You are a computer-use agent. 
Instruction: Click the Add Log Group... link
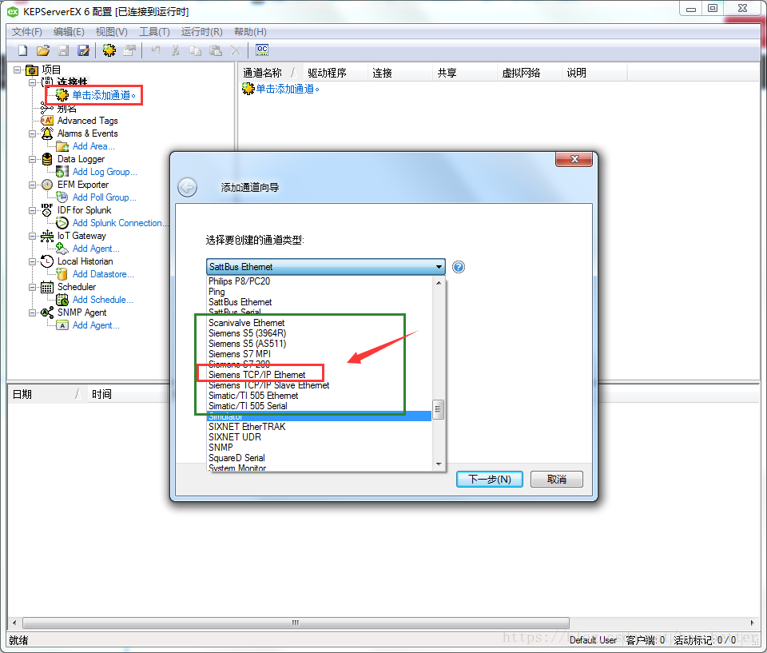[105, 172]
